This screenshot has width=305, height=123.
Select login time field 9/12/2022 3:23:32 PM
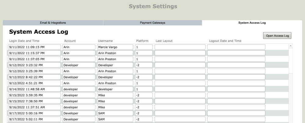tap(34, 65)
